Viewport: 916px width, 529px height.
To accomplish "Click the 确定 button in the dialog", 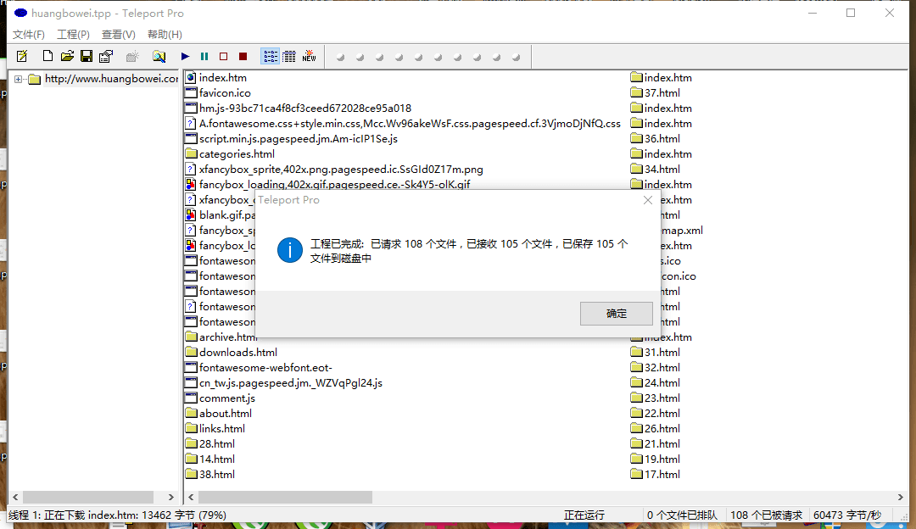I will pos(617,314).
